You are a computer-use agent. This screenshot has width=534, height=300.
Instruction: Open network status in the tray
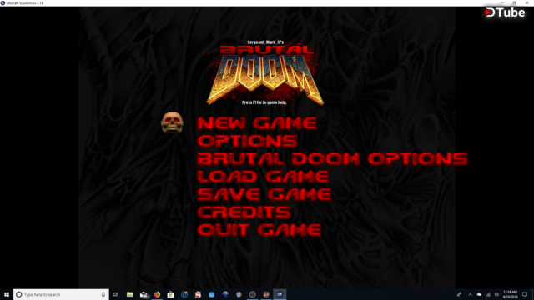(488, 294)
